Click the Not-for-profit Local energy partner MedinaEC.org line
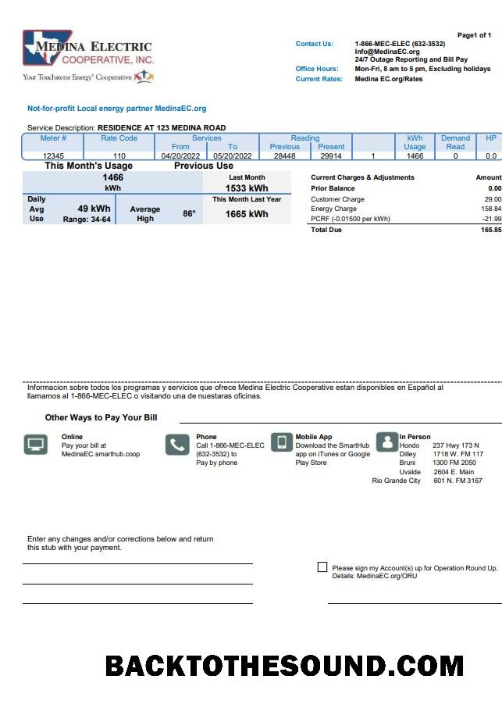The height and width of the screenshot is (715, 502). pyautogui.click(x=116, y=109)
